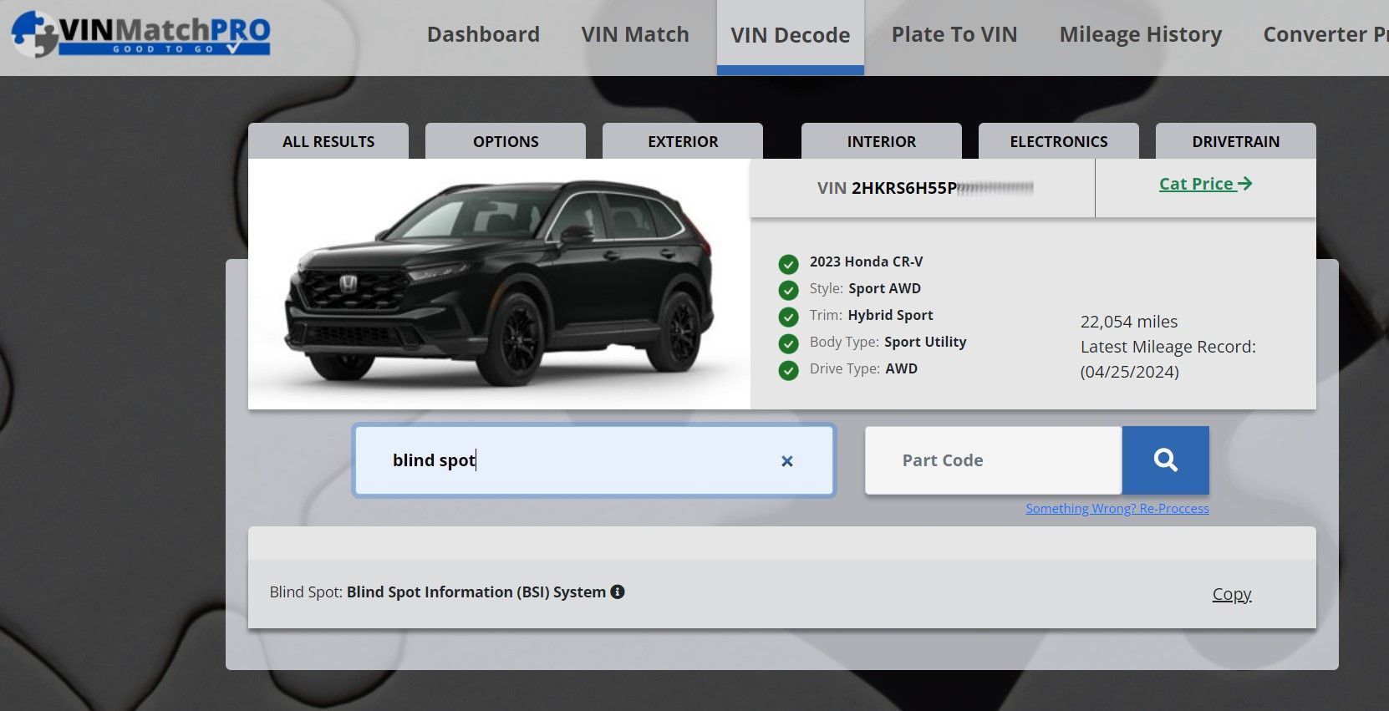Copy the Blind Spot result
The height and width of the screenshot is (711, 1389).
coord(1232,594)
